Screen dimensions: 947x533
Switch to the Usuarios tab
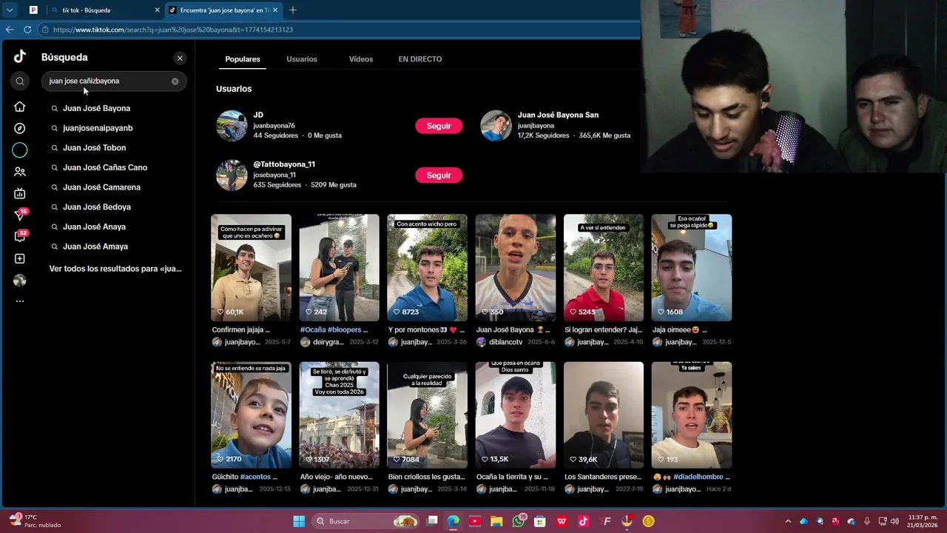tap(302, 59)
